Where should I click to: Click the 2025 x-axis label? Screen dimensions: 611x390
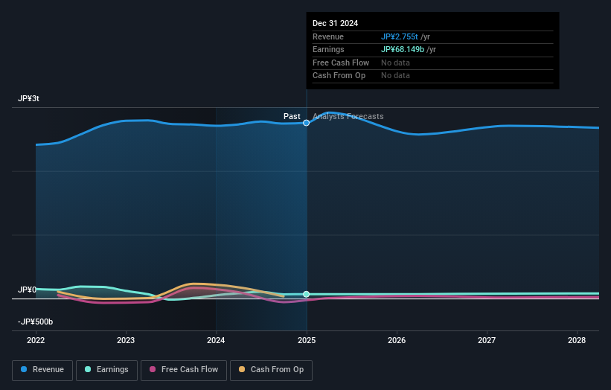coord(307,340)
